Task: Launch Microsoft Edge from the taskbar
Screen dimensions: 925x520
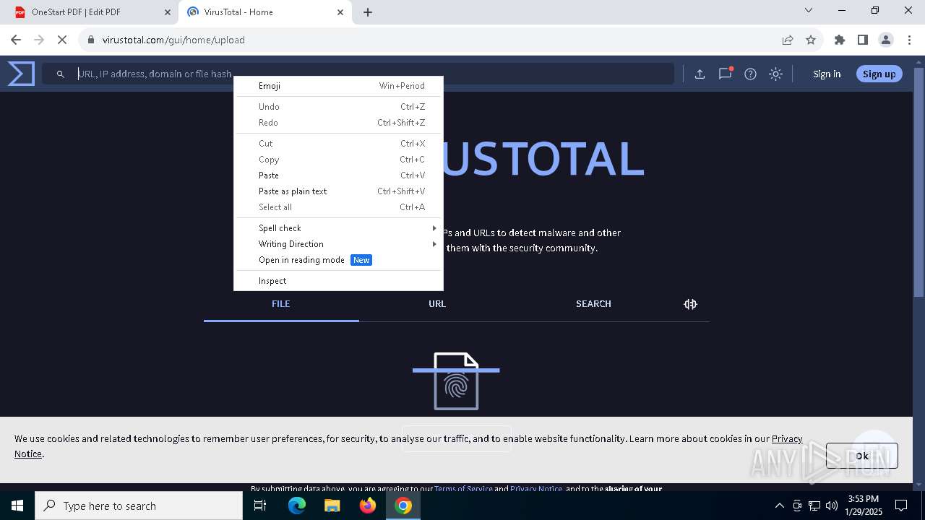Action: point(297,506)
